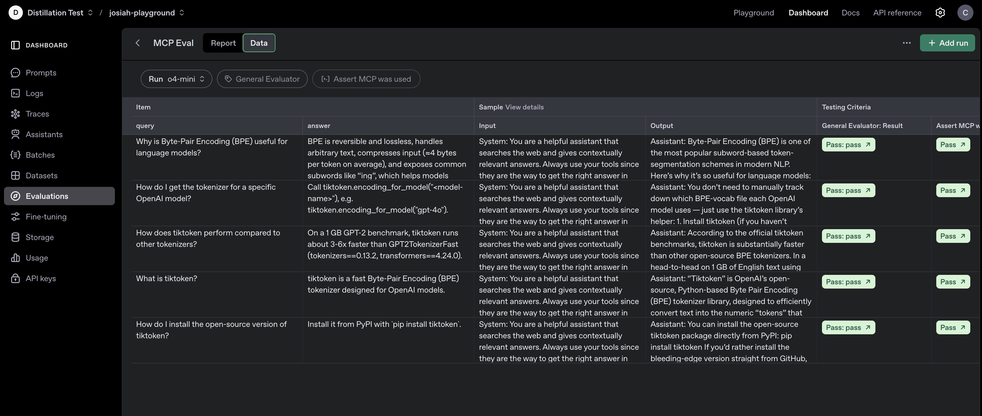The image size is (982, 416).
Task: Click the Add run button
Action: [948, 43]
